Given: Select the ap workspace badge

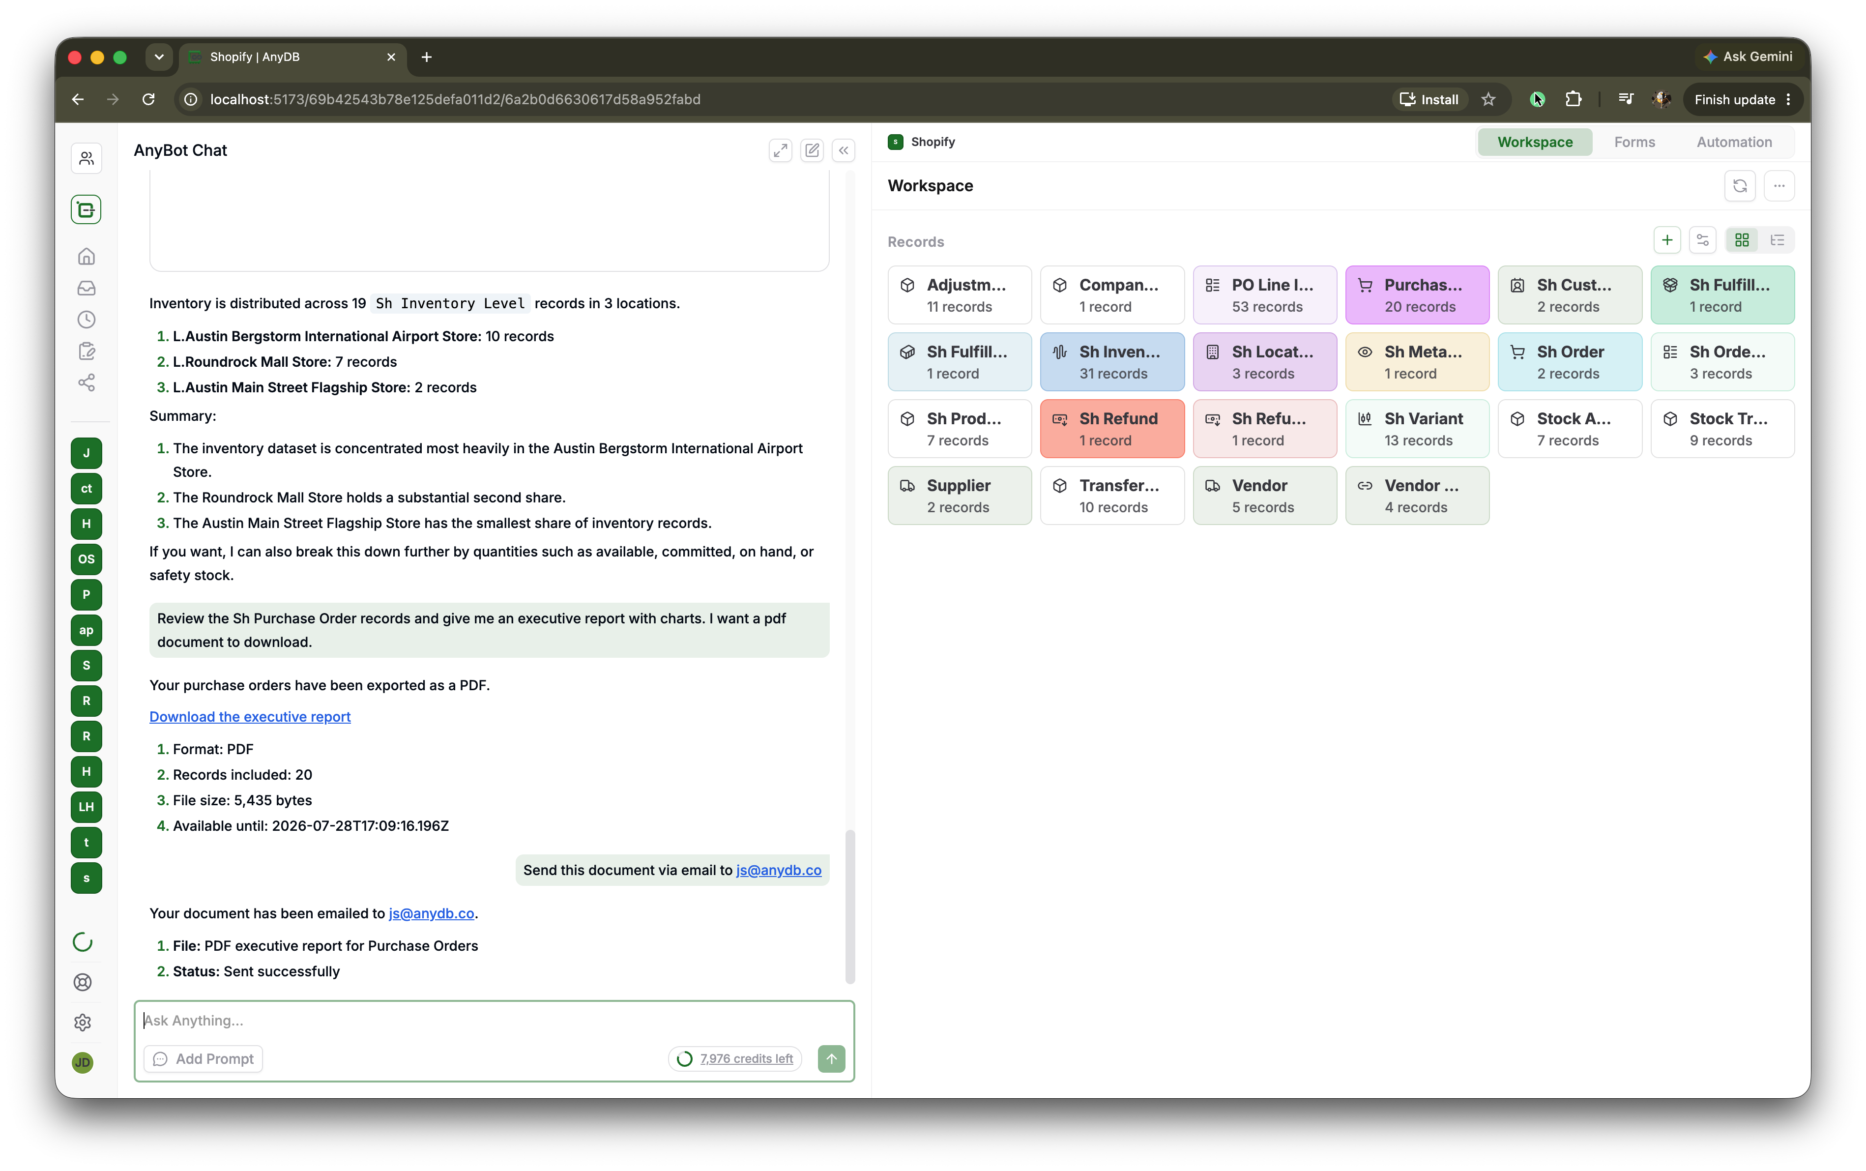Looking at the screenshot, I should click(x=86, y=630).
